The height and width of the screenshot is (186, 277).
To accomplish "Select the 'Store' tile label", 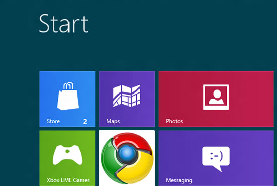I will coord(53,121).
